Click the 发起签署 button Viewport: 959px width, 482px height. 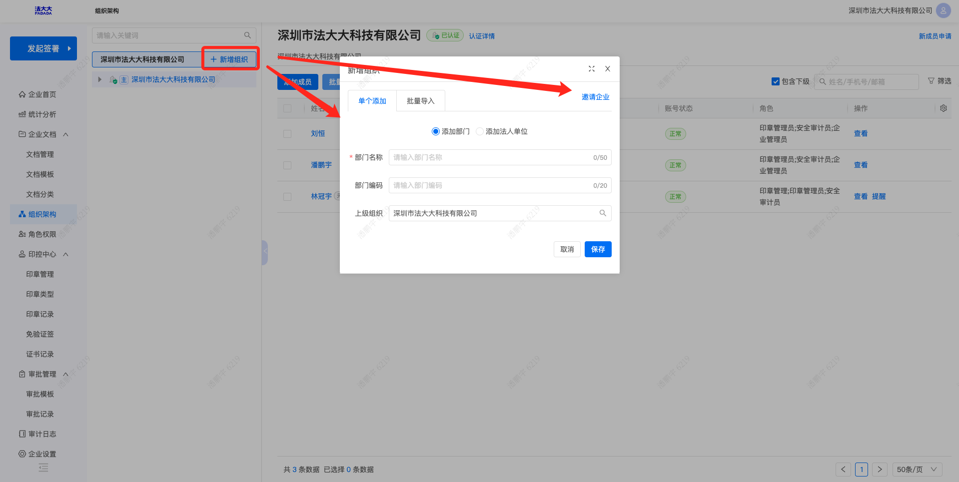pyautogui.click(x=43, y=48)
